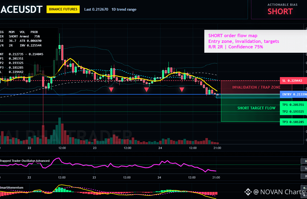
Task: Select the red SHORT bias indicator
Action: [280, 11]
